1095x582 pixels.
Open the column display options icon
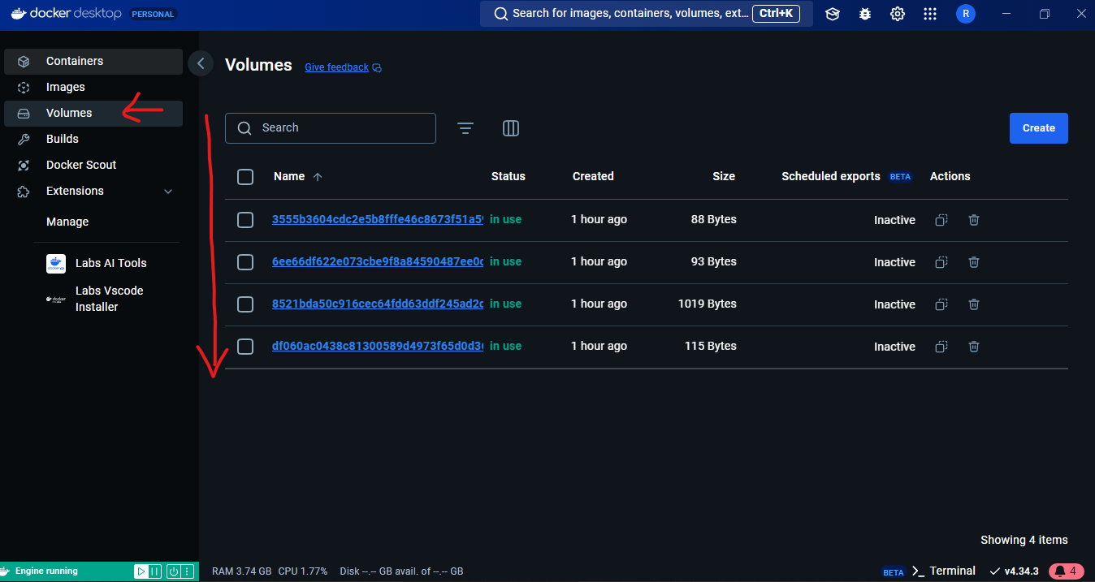pyautogui.click(x=511, y=128)
